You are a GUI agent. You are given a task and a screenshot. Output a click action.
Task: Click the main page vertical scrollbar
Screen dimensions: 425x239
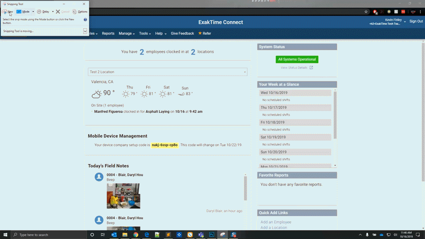click(423, 112)
